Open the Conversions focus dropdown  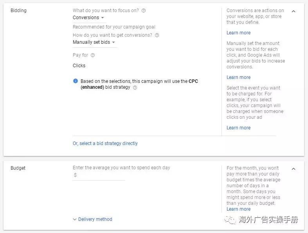[88, 18]
